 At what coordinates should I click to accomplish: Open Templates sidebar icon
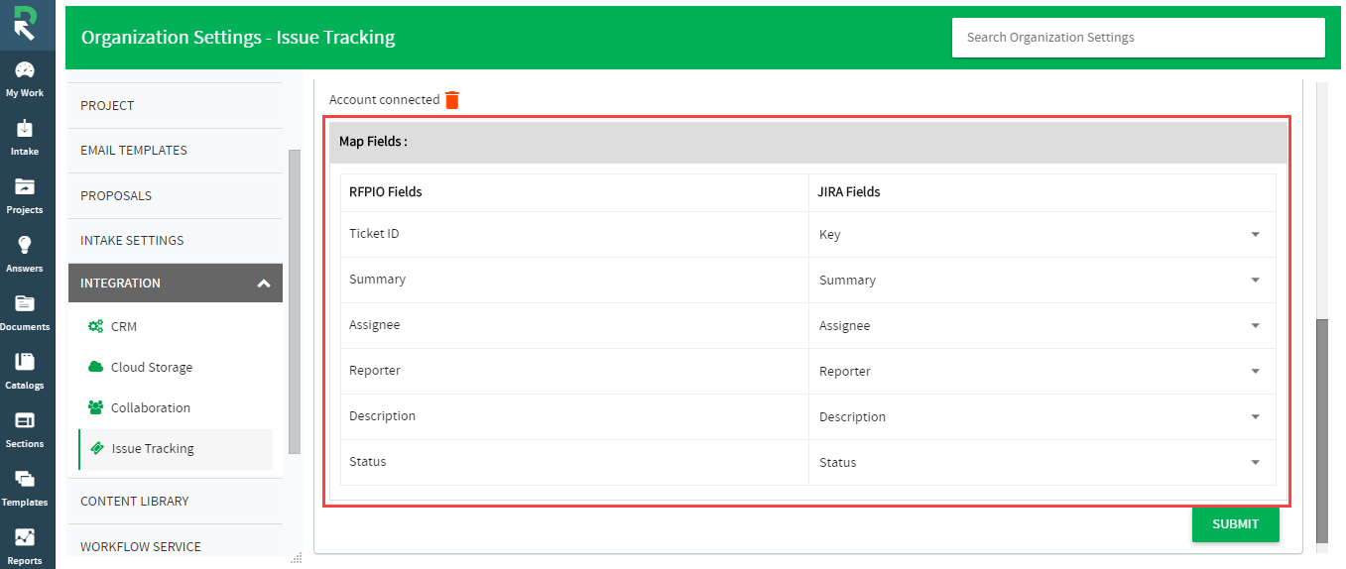pyautogui.click(x=25, y=479)
